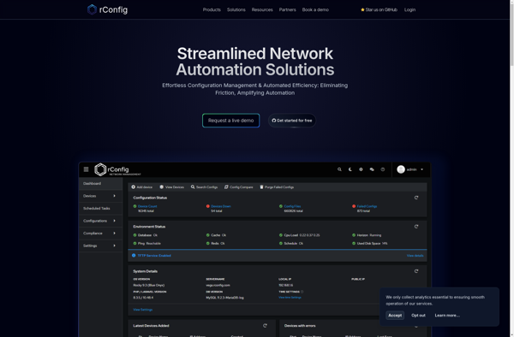The image size is (514, 337).
Task: Open the Partners menu
Action: tap(288, 9)
